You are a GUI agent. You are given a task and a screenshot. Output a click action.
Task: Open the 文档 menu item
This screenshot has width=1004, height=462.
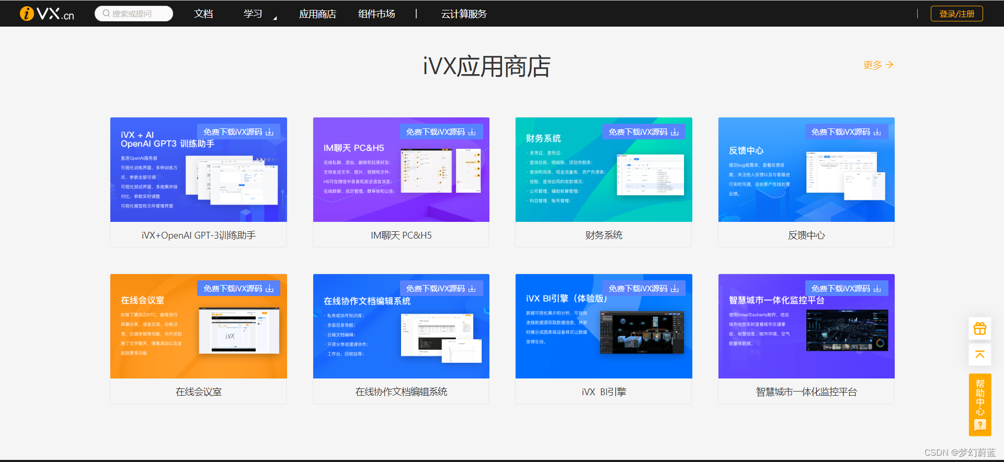203,14
